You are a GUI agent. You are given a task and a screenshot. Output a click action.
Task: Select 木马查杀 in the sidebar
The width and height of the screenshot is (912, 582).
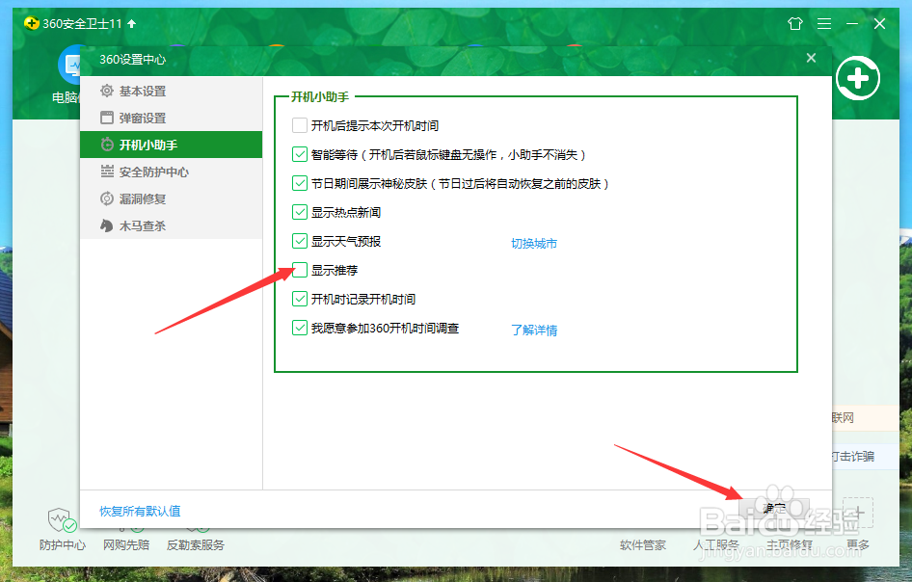[171, 225]
